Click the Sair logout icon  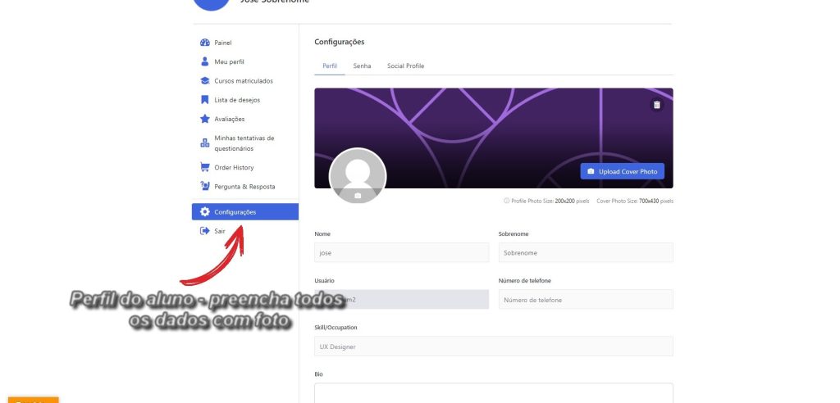[x=205, y=231]
